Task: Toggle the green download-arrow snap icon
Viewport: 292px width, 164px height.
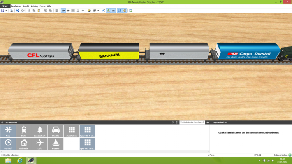Action: [x=108, y=11]
